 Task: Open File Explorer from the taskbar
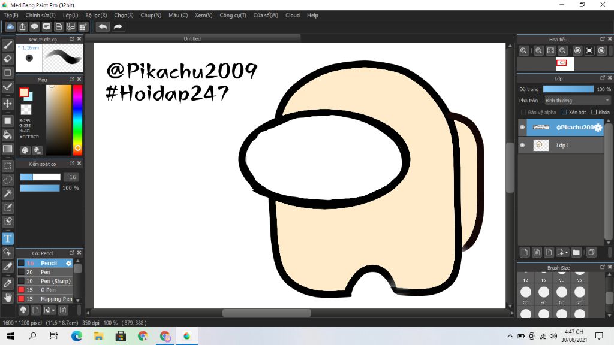click(x=98, y=336)
